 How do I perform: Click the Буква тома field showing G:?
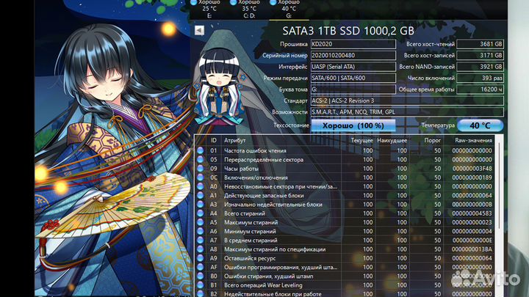coord(353,89)
